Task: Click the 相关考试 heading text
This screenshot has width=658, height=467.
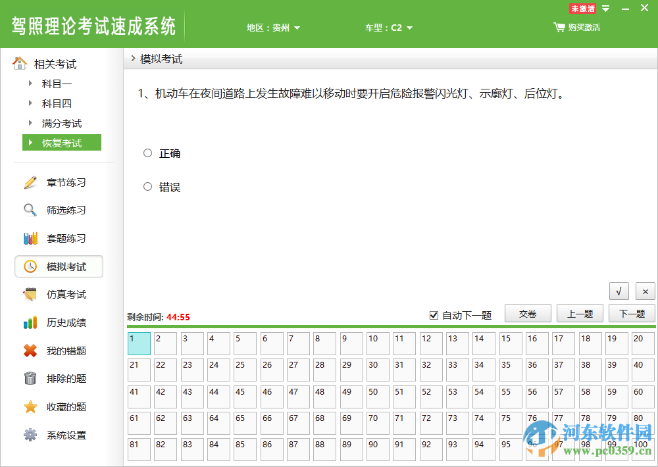Action: 55,64
